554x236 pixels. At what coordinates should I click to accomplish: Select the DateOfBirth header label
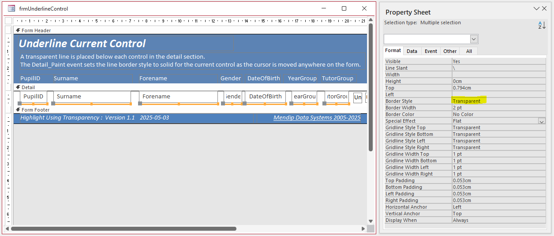[264, 79]
